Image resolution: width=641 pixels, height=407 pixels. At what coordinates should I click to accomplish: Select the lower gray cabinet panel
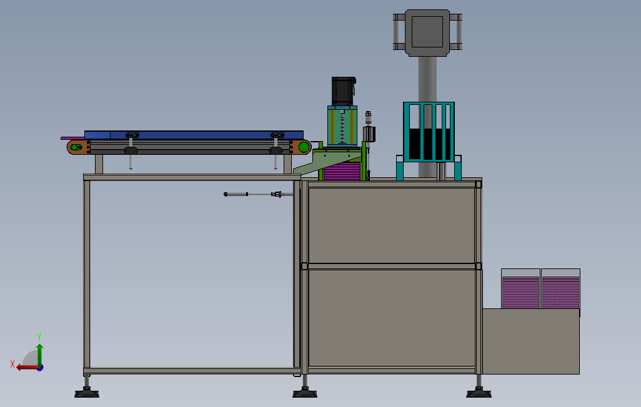tap(392, 318)
